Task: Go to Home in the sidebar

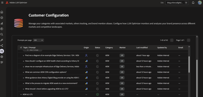Action: pyautogui.click(x=2, y=12)
